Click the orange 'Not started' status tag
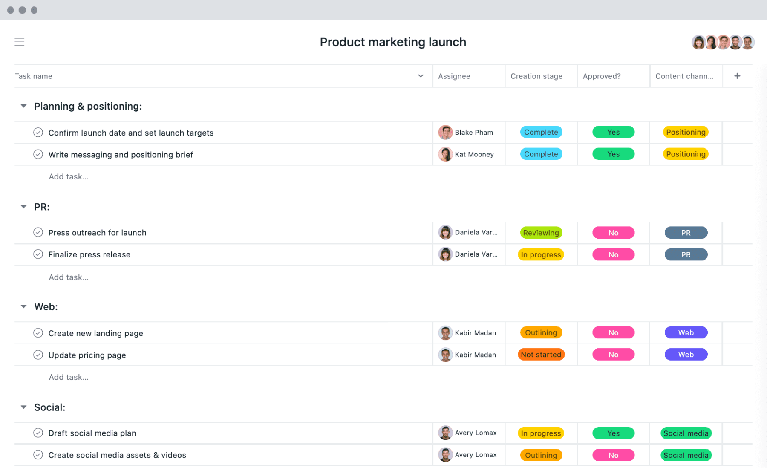Image resolution: width=767 pixels, height=468 pixels. coord(541,355)
